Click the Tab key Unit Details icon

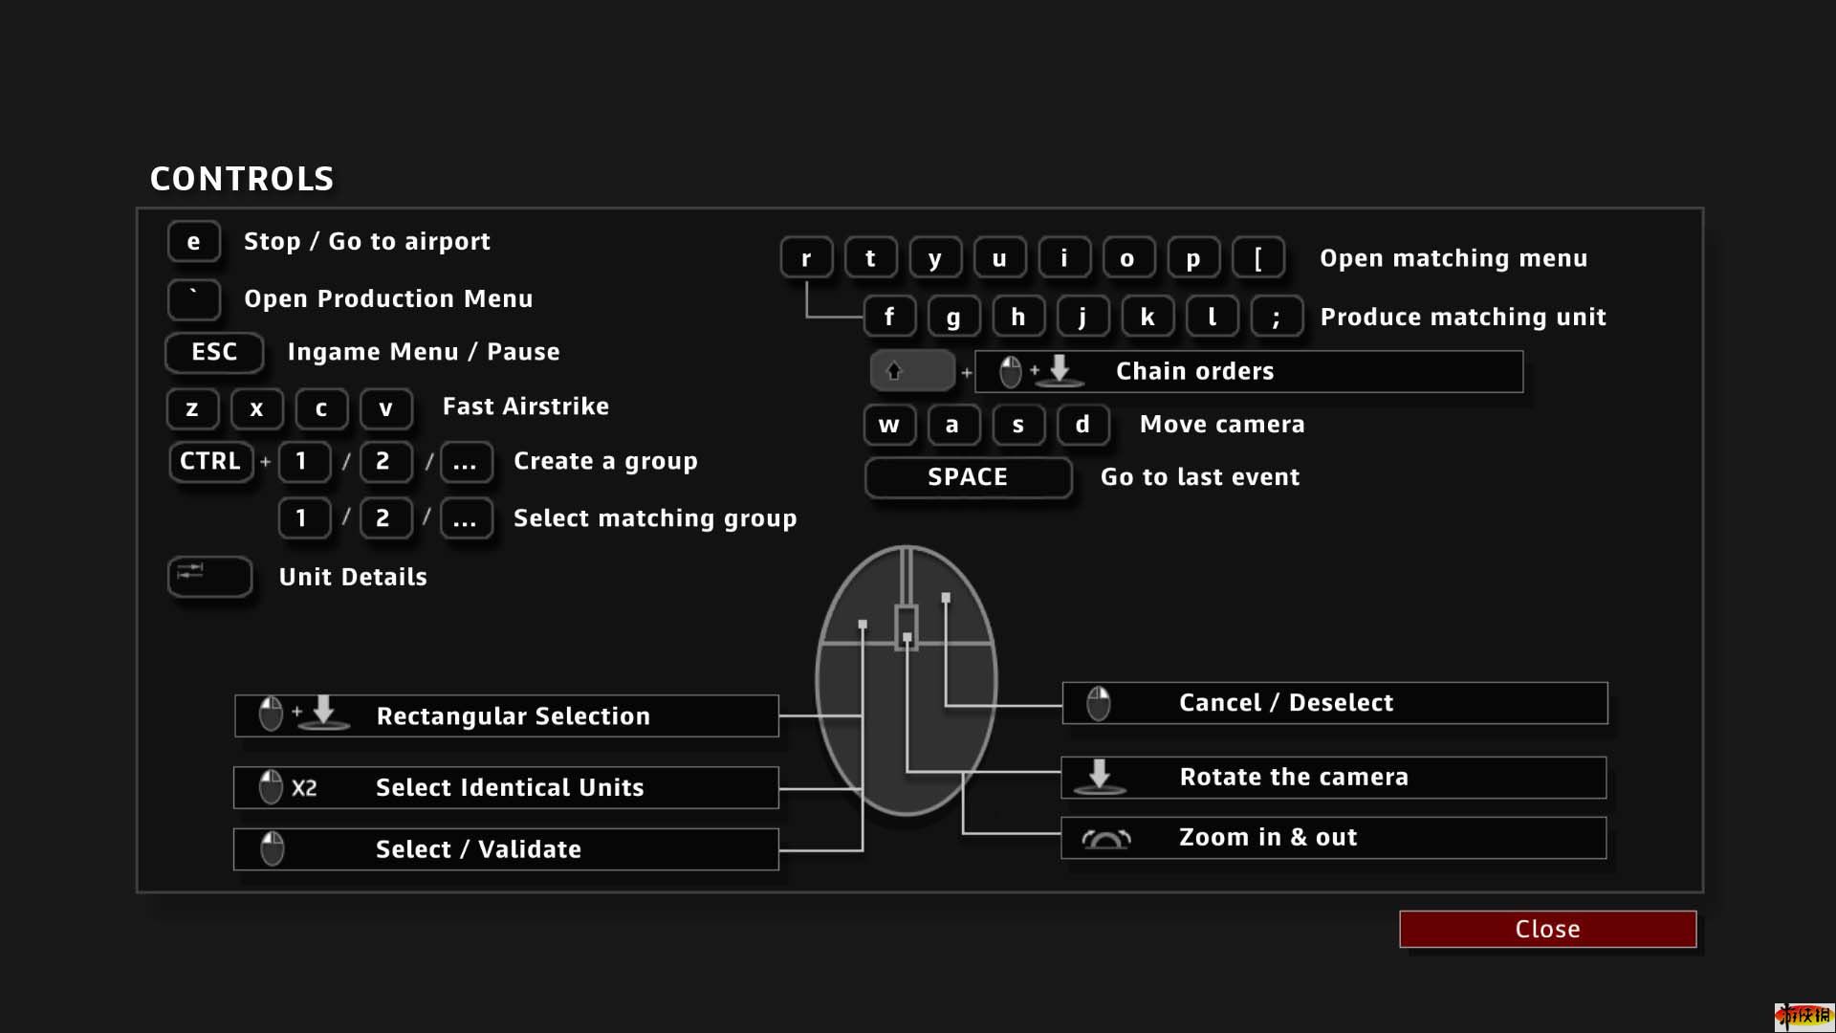pyautogui.click(x=209, y=576)
